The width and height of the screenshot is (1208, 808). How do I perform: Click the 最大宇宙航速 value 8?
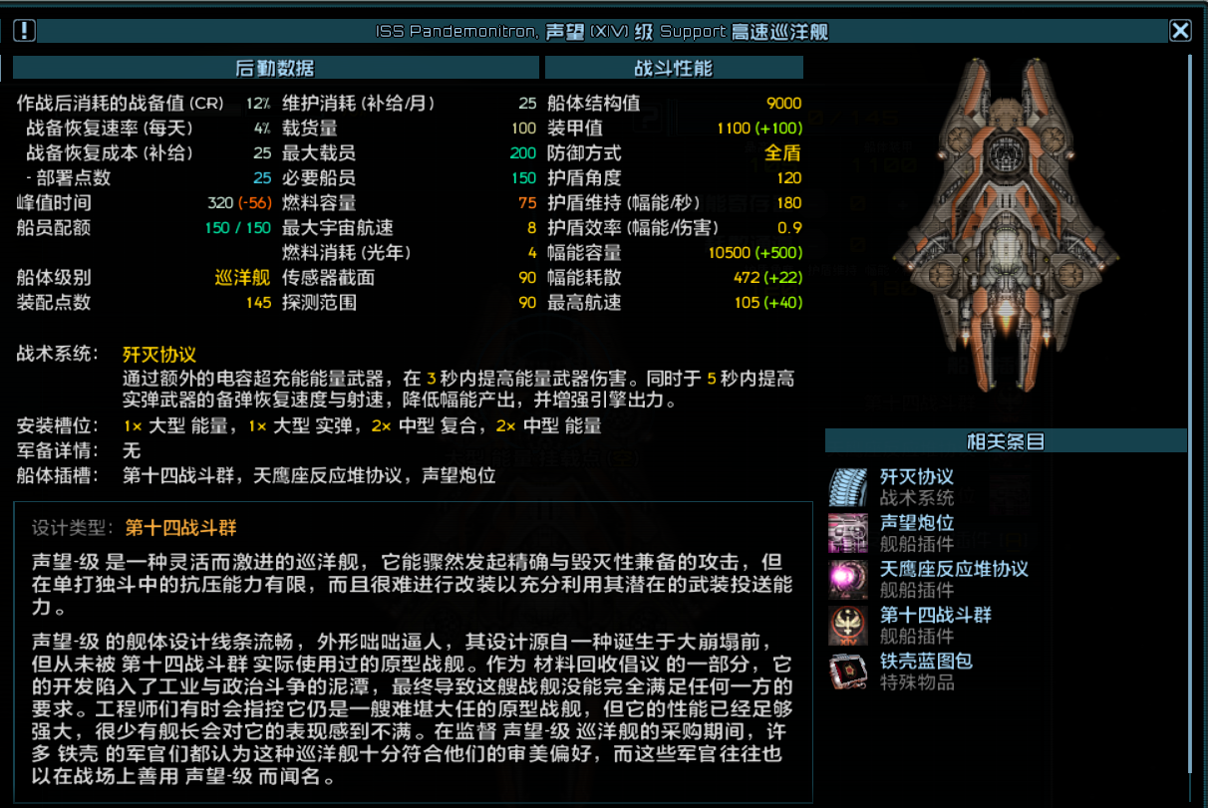pos(532,227)
